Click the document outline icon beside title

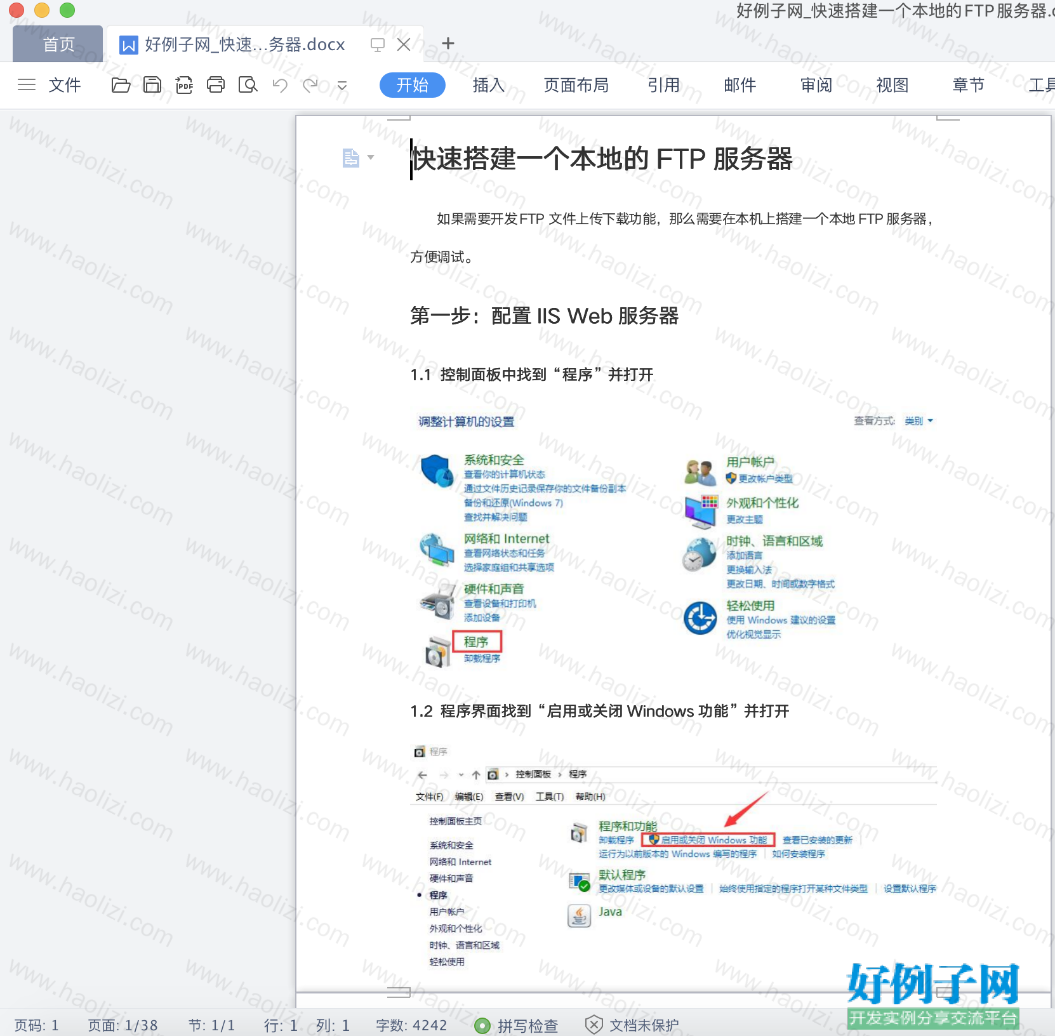tap(350, 157)
